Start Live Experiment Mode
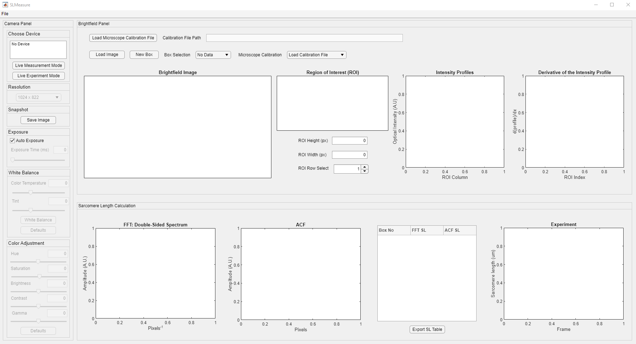The height and width of the screenshot is (344, 636). coord(39,76)
